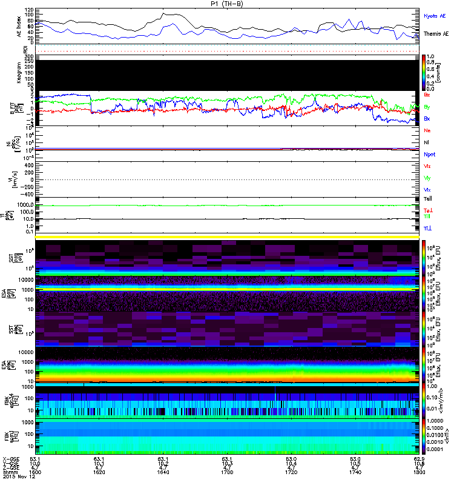Select the green Viy velocity label
Screen dimensions: 454x485
(x=427, y=178)
